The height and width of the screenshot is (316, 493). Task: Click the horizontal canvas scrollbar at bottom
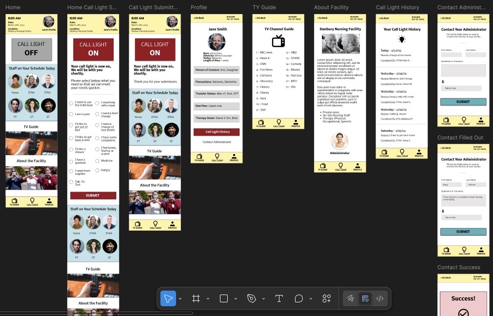click(x=98, y=313)
